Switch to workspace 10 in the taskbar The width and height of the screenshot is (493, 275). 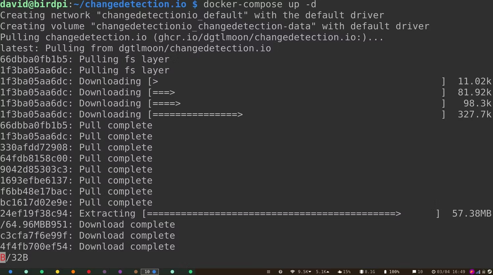pyautogui.click(x=150, y=272)
